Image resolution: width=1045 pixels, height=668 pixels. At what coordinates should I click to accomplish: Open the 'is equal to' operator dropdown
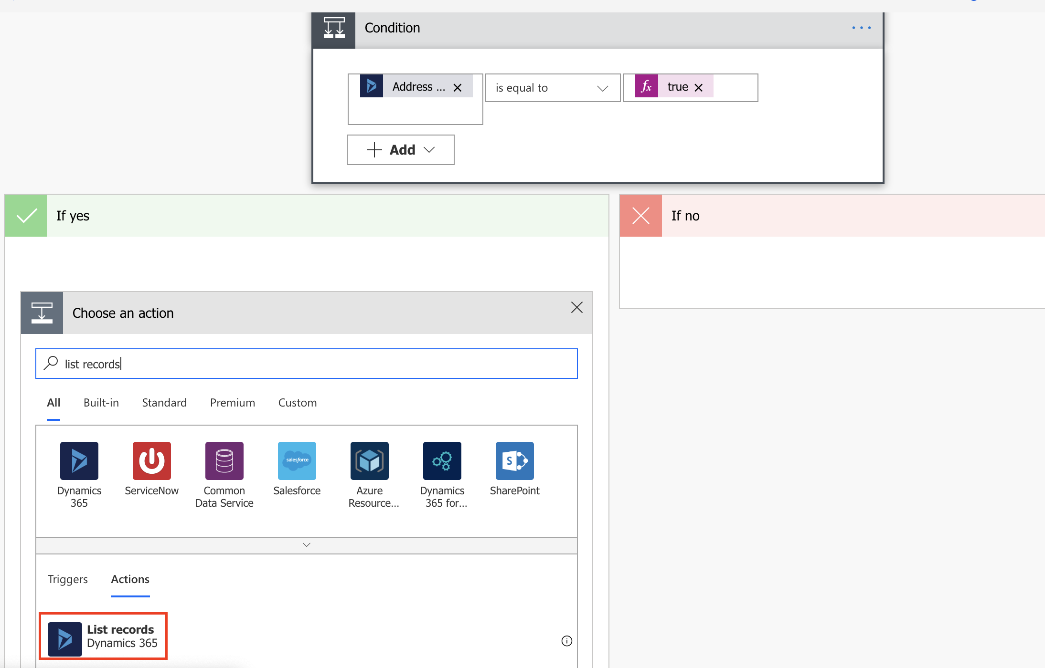(553, 88)
